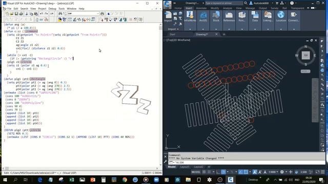The height and width of the screenshot is (184, 328).
Task: Click Load active edit window icon
Action: [x=101, y=19]
